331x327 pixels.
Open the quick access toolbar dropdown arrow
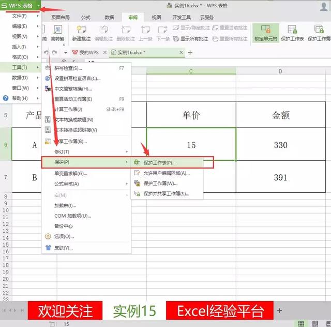[66, 53]
